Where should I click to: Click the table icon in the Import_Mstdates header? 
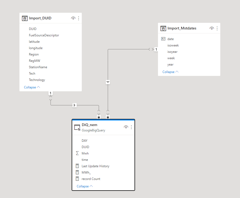(x=163, y=28)
